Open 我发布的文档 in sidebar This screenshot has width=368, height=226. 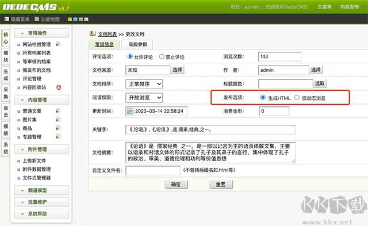pyautogui.click(x=37, y=70)
